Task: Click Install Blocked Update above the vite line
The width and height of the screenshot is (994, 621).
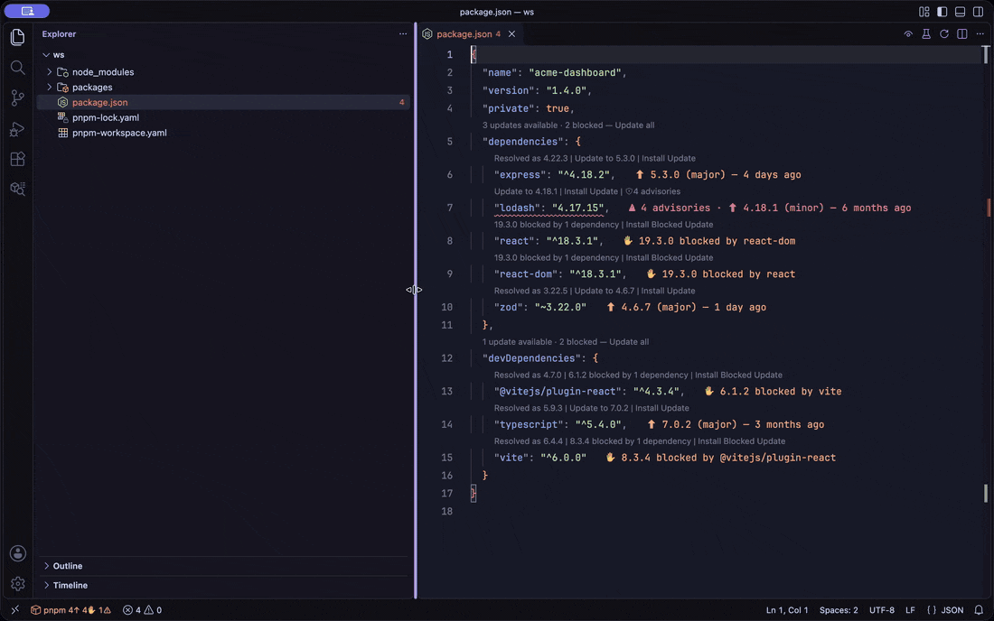Action: pos(742,441)
